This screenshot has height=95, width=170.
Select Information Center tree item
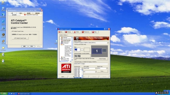click(x=67, y=39)
